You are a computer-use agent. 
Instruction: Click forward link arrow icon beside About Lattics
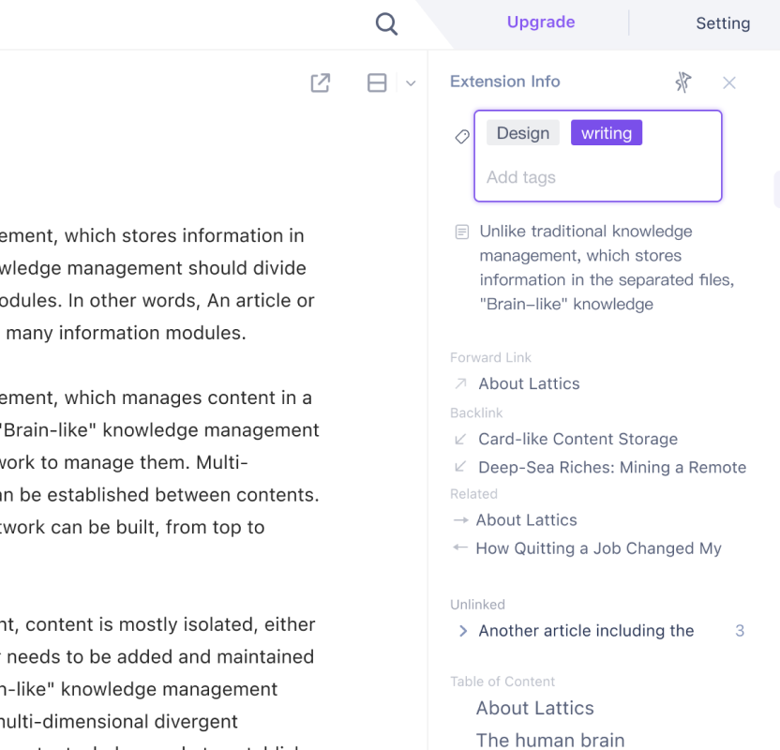coord(460,383)
